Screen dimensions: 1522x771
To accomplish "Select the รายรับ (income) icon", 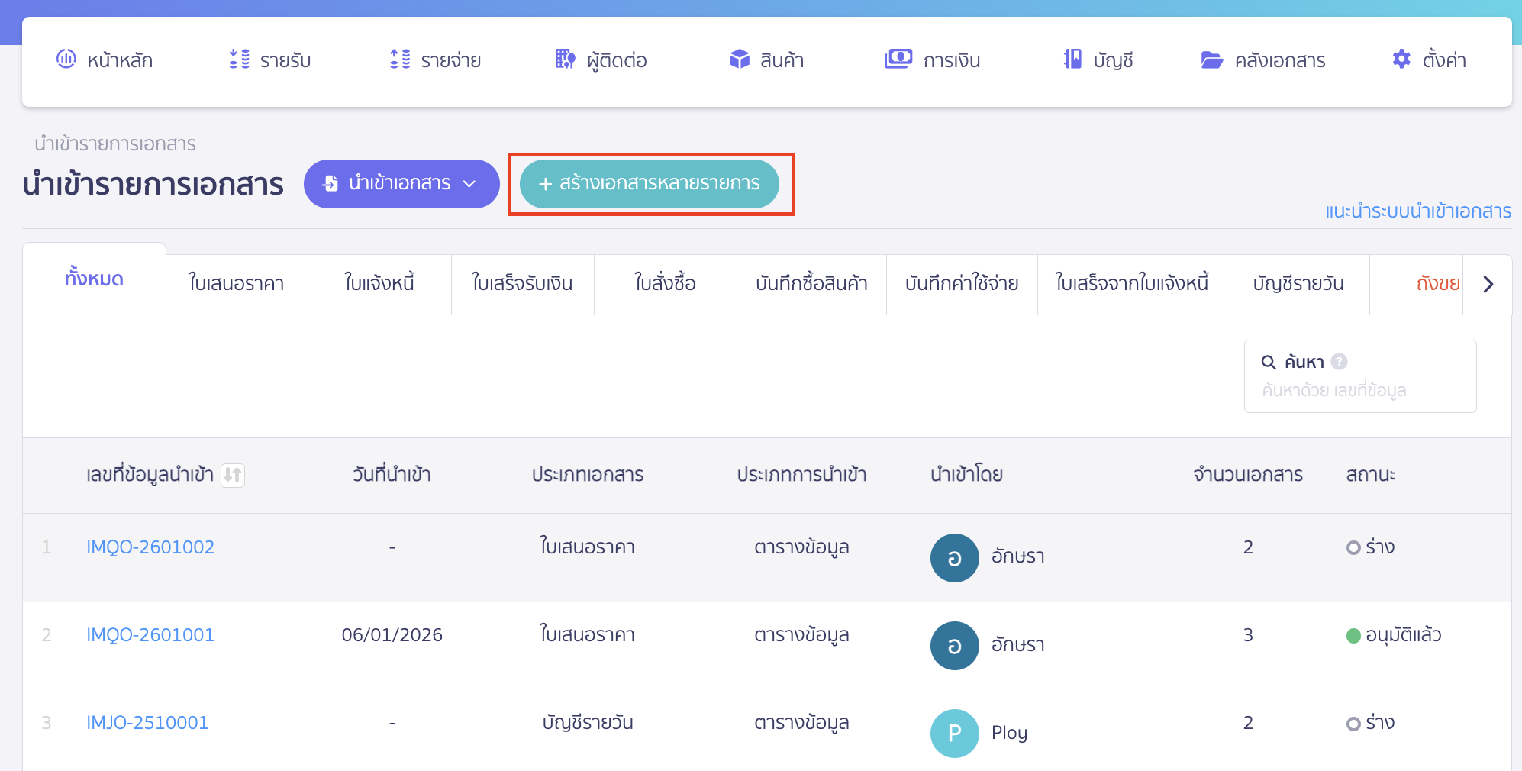I will (238, 59).
